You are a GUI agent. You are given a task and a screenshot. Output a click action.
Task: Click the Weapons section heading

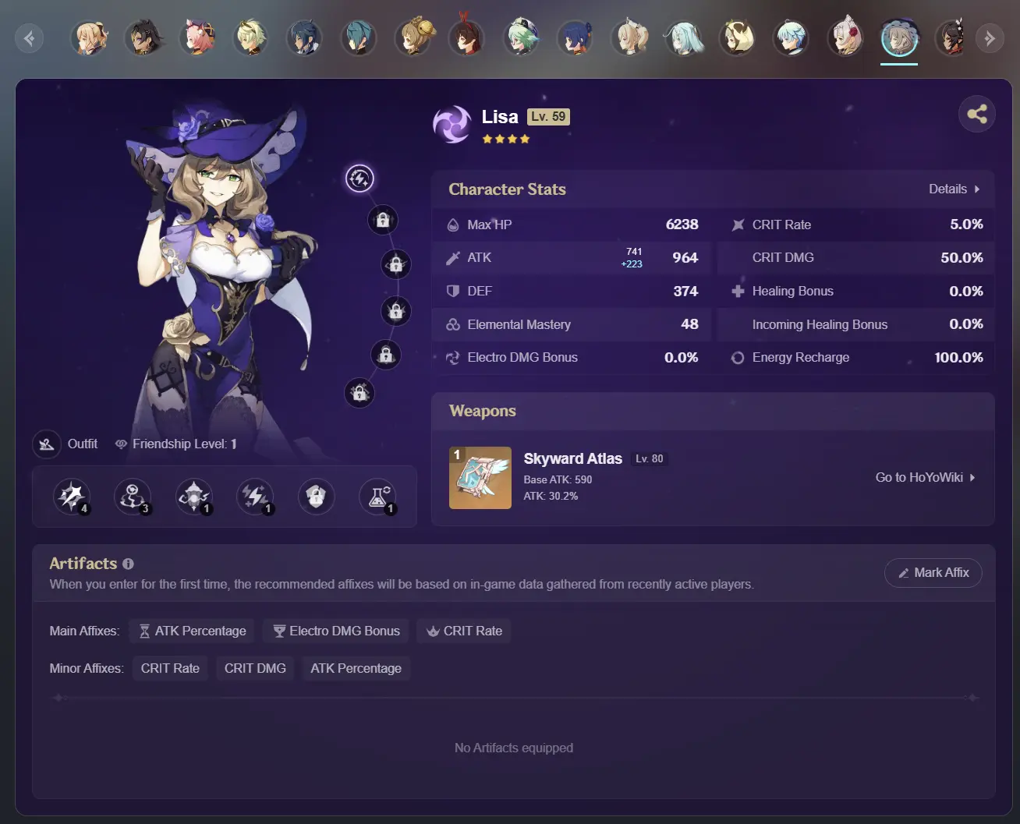click(483, 411)
